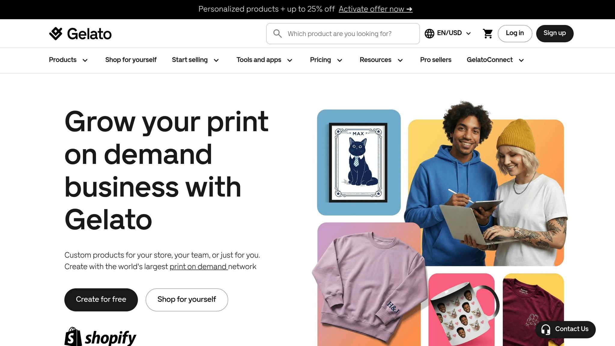
Task: Expand the Tools and apps menu
Action: coord(265,60)
